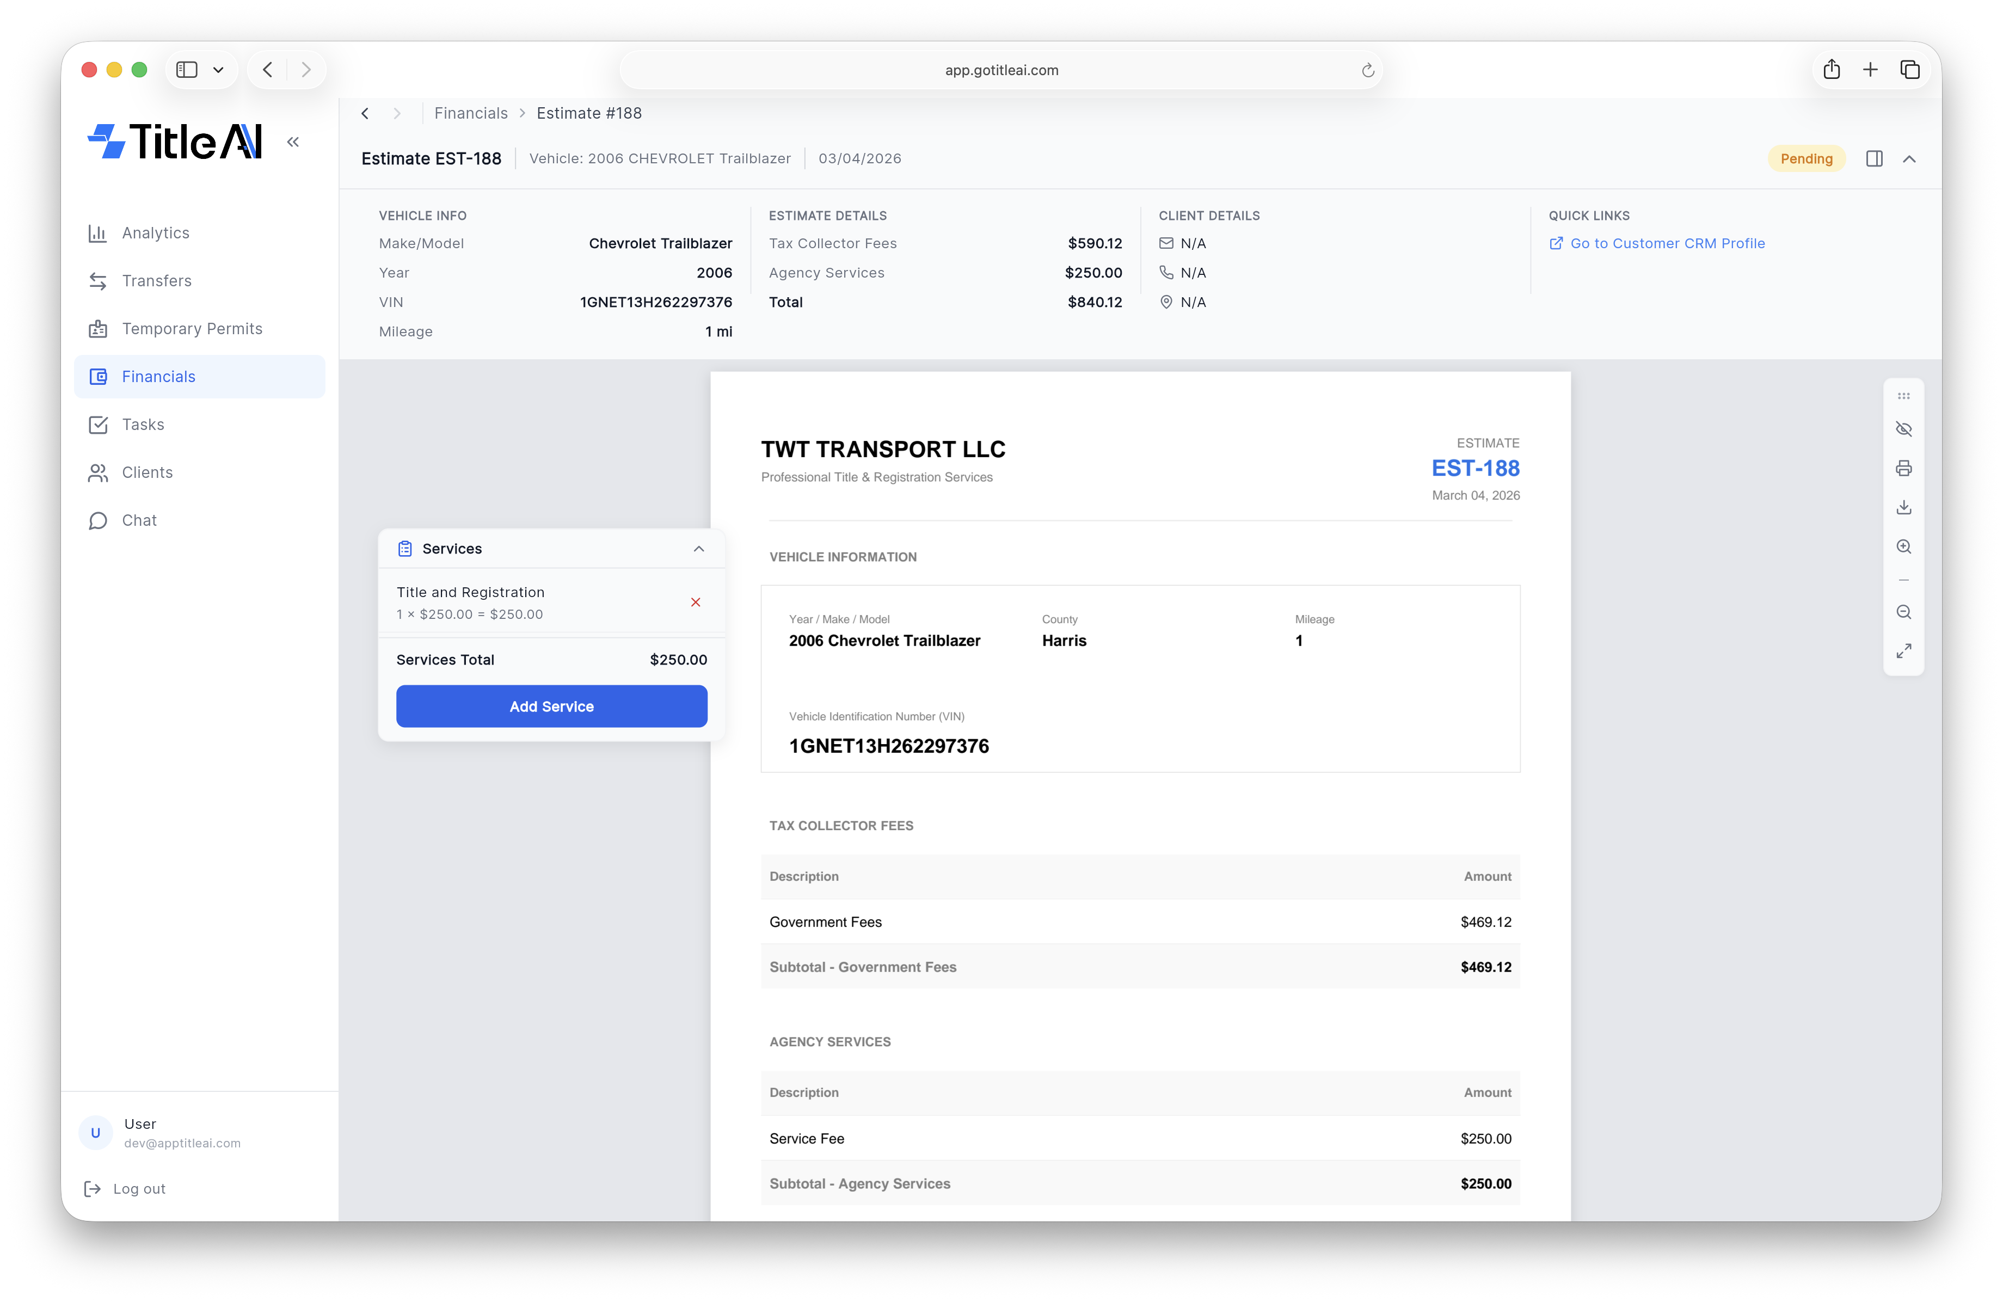Viewport: 2003px width, 1302px height.
Task: Open the Chat panel
Action: click(x=139, y=520)
